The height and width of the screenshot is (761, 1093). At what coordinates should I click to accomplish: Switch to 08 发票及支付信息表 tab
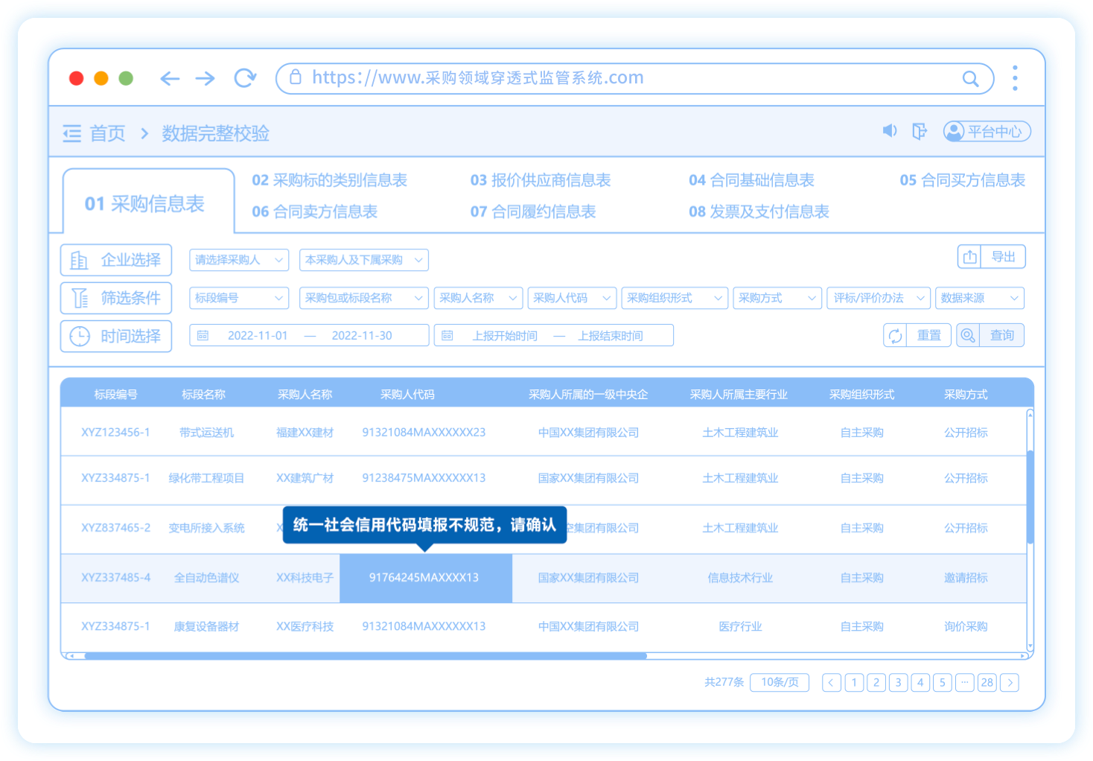[759, 211]
